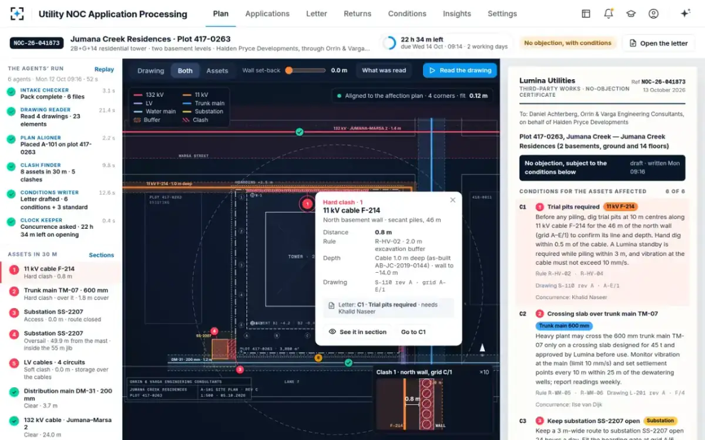This screenshot has height=440, width=705.
Task: Select Substation SS-2207 Access row
Action: (61, 316)
